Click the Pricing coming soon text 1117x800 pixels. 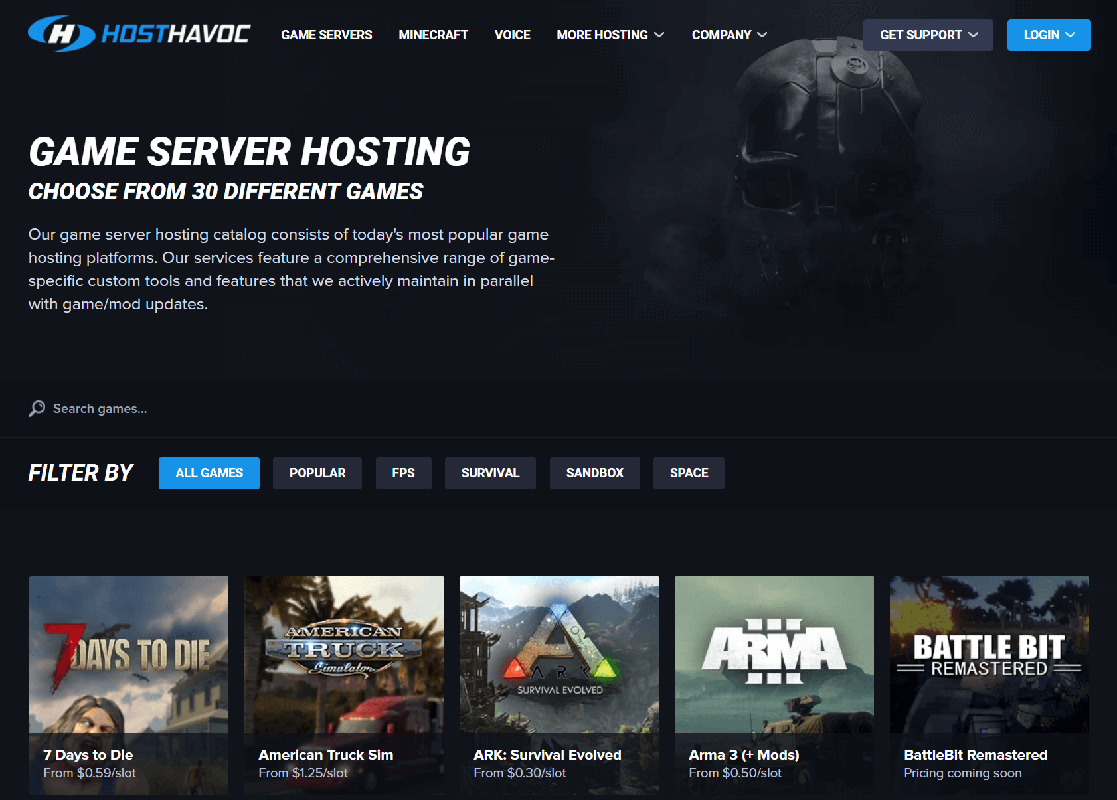coord(963,773)
